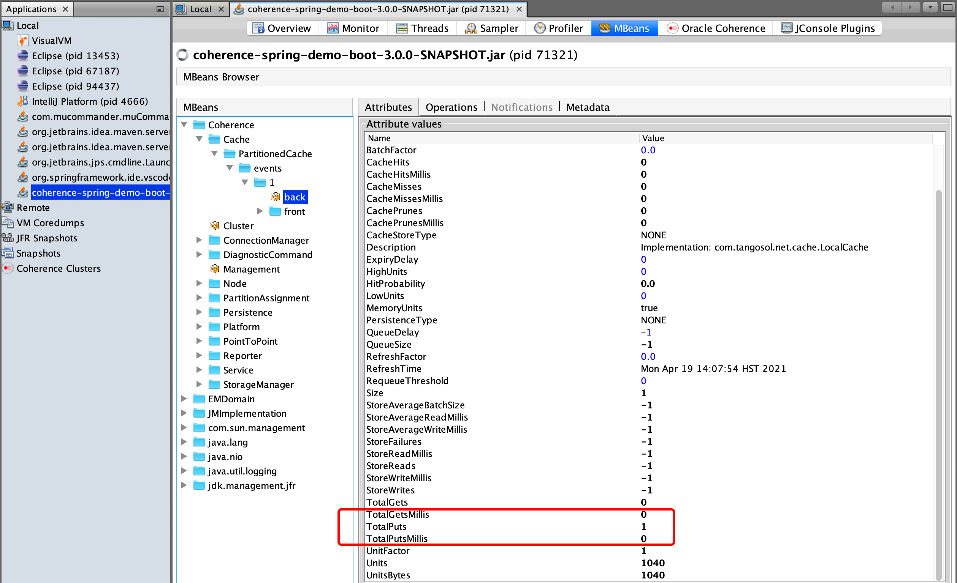This screenshot has height=583, width=957.
Task: Minimize the Applications panel
Action: coord(160,9)
